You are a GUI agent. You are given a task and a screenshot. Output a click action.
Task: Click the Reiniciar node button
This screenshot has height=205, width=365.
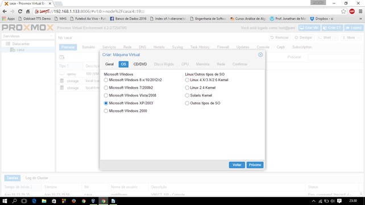280,37
